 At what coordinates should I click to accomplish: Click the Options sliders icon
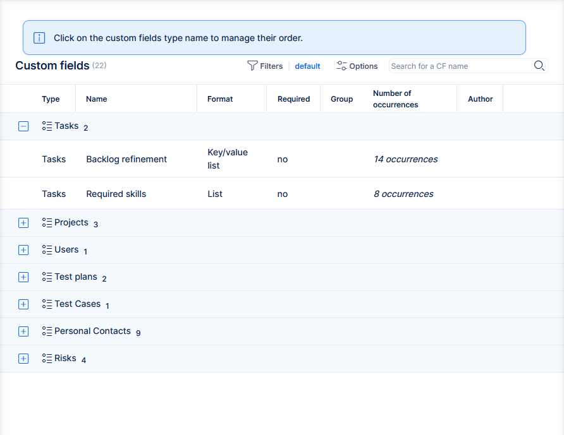coord(341,66)
